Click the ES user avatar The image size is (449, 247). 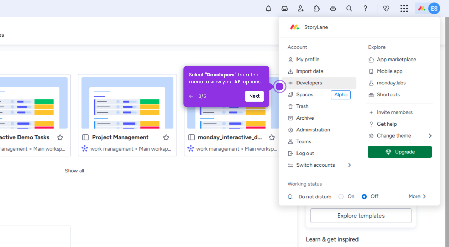[x=434, y=9]
